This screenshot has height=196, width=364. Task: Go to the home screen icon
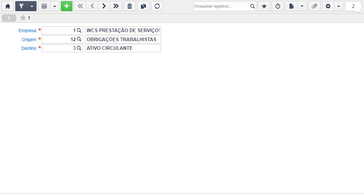(8, 6)
